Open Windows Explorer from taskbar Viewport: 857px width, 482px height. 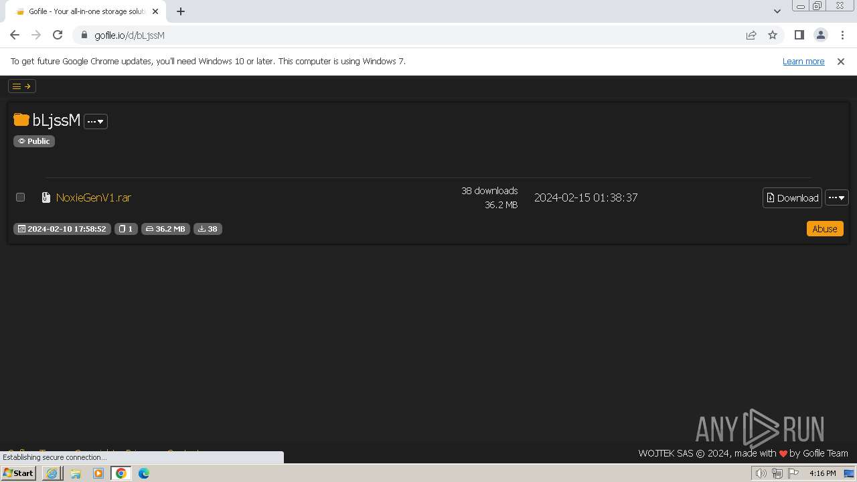point(76,473)
